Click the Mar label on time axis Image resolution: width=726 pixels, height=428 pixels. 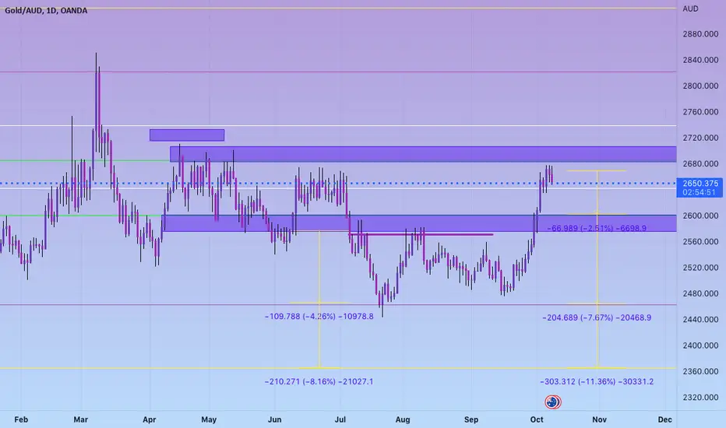[x=80, y=419]
